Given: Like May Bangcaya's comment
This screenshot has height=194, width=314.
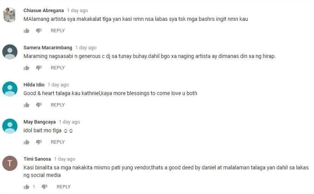Looking at the screenshot, I should [x=27, y=142].
